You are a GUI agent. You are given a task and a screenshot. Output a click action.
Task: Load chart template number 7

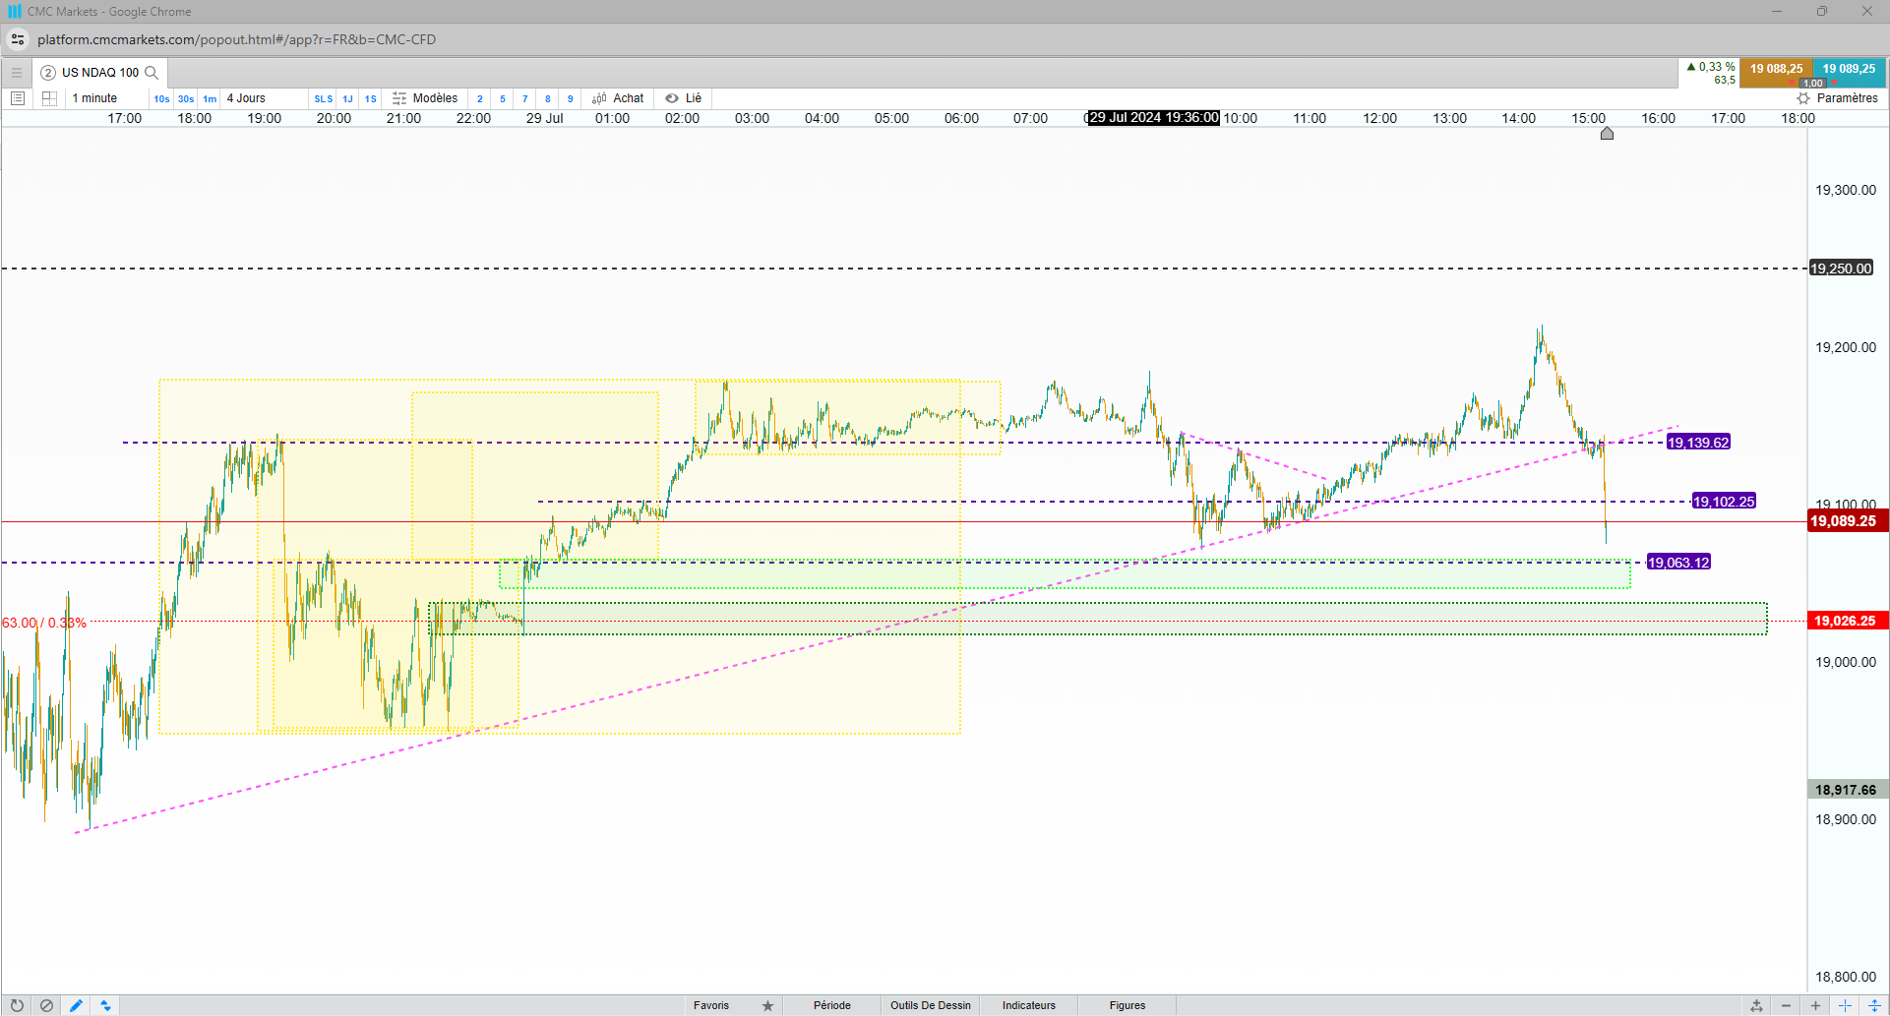(525, 98)
